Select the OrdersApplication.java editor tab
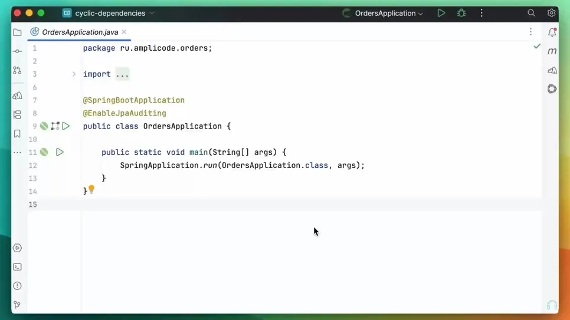Viewport: 570px width, 320px height. tap(80, 32)
